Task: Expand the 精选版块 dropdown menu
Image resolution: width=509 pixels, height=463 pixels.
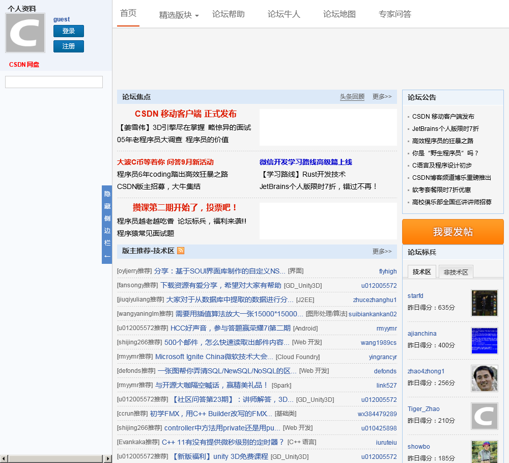Action: (x=179, y=15)
